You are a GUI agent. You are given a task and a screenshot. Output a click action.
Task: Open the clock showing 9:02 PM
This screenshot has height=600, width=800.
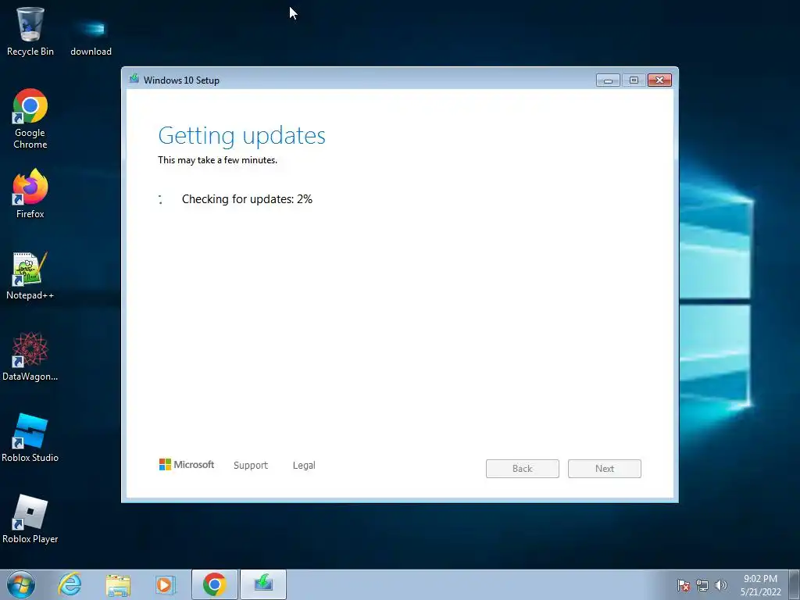click(x=760, y=585)
